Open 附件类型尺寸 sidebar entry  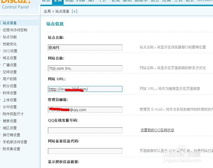[13, 114]
